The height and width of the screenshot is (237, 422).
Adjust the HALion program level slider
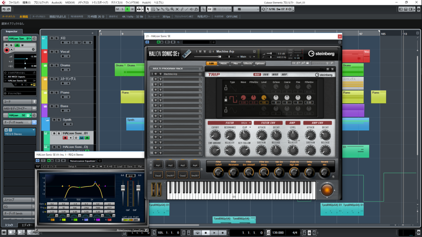[207, 57]
